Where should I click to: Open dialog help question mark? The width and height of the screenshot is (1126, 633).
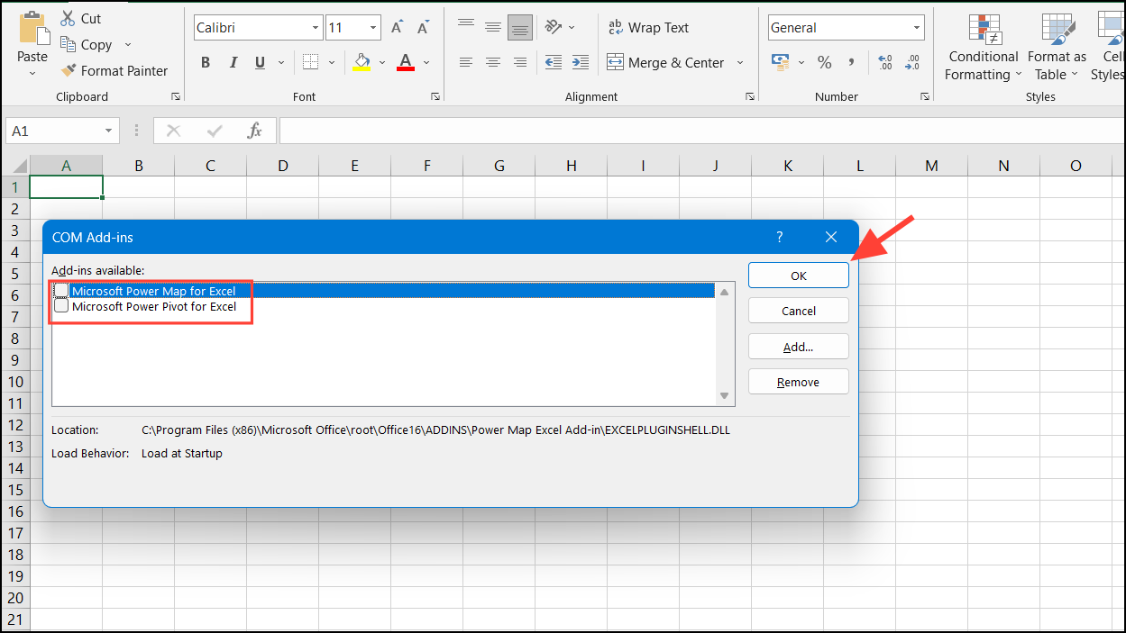(780, 237)
